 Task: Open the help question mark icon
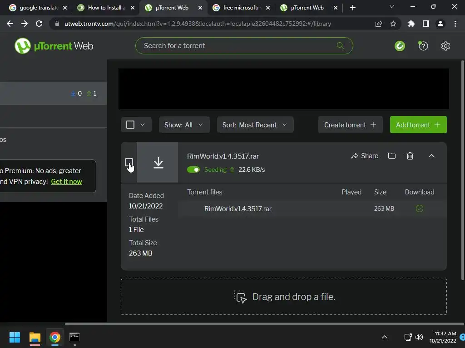pos(423,46)
